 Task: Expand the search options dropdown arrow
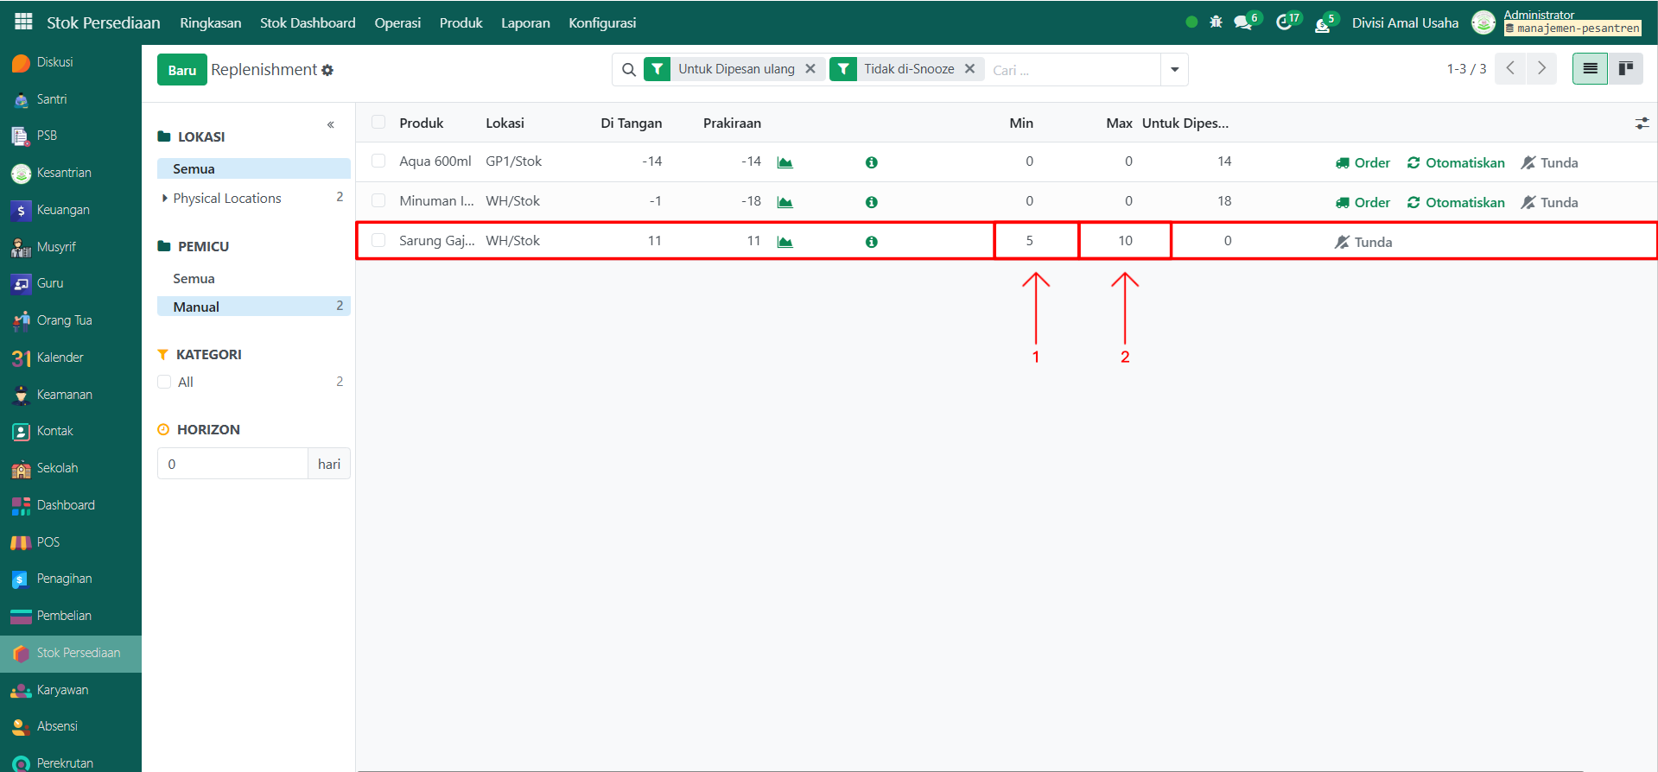1174,69
